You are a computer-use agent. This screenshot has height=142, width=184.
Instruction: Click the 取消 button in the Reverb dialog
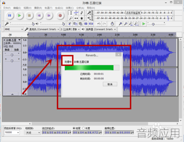(110, 84)
